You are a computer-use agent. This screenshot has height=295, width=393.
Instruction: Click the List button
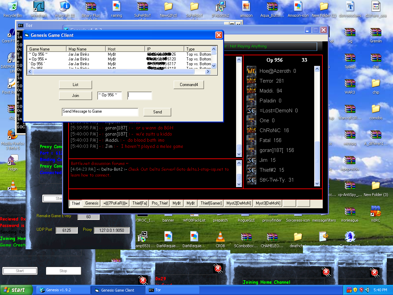(75, 85)
